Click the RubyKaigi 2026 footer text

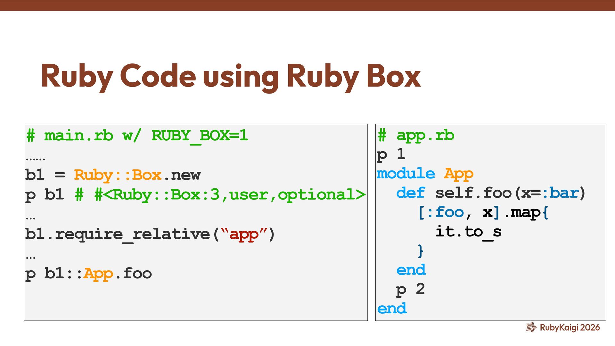[570, 327]
